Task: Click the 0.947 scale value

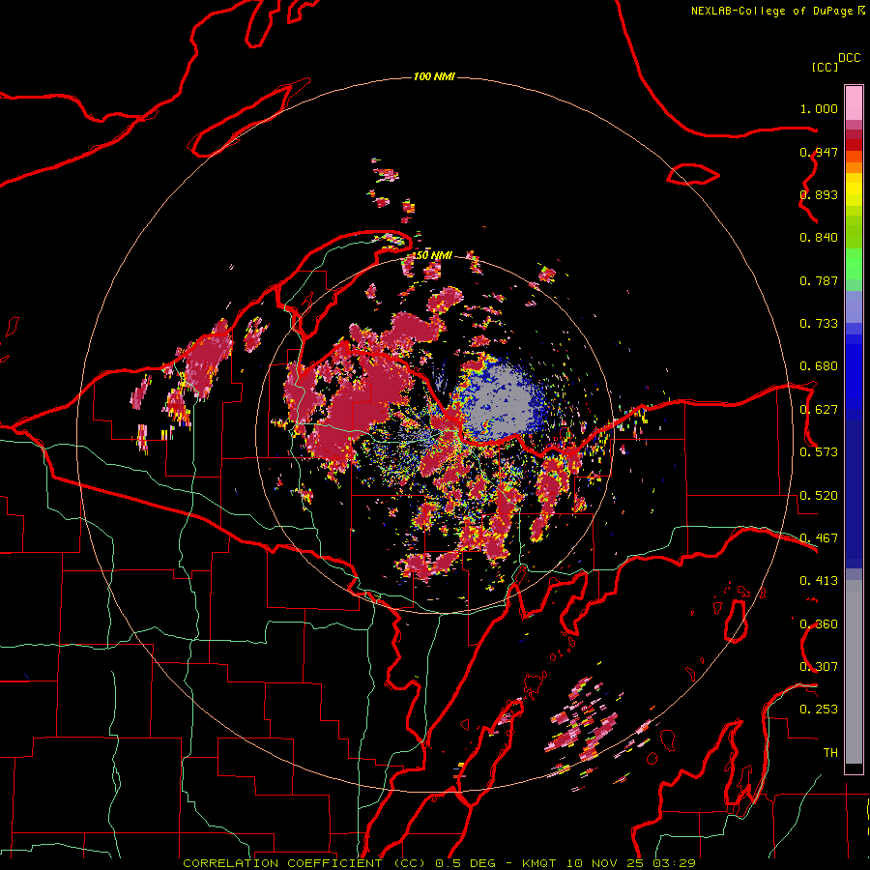Action: (819, 152)
